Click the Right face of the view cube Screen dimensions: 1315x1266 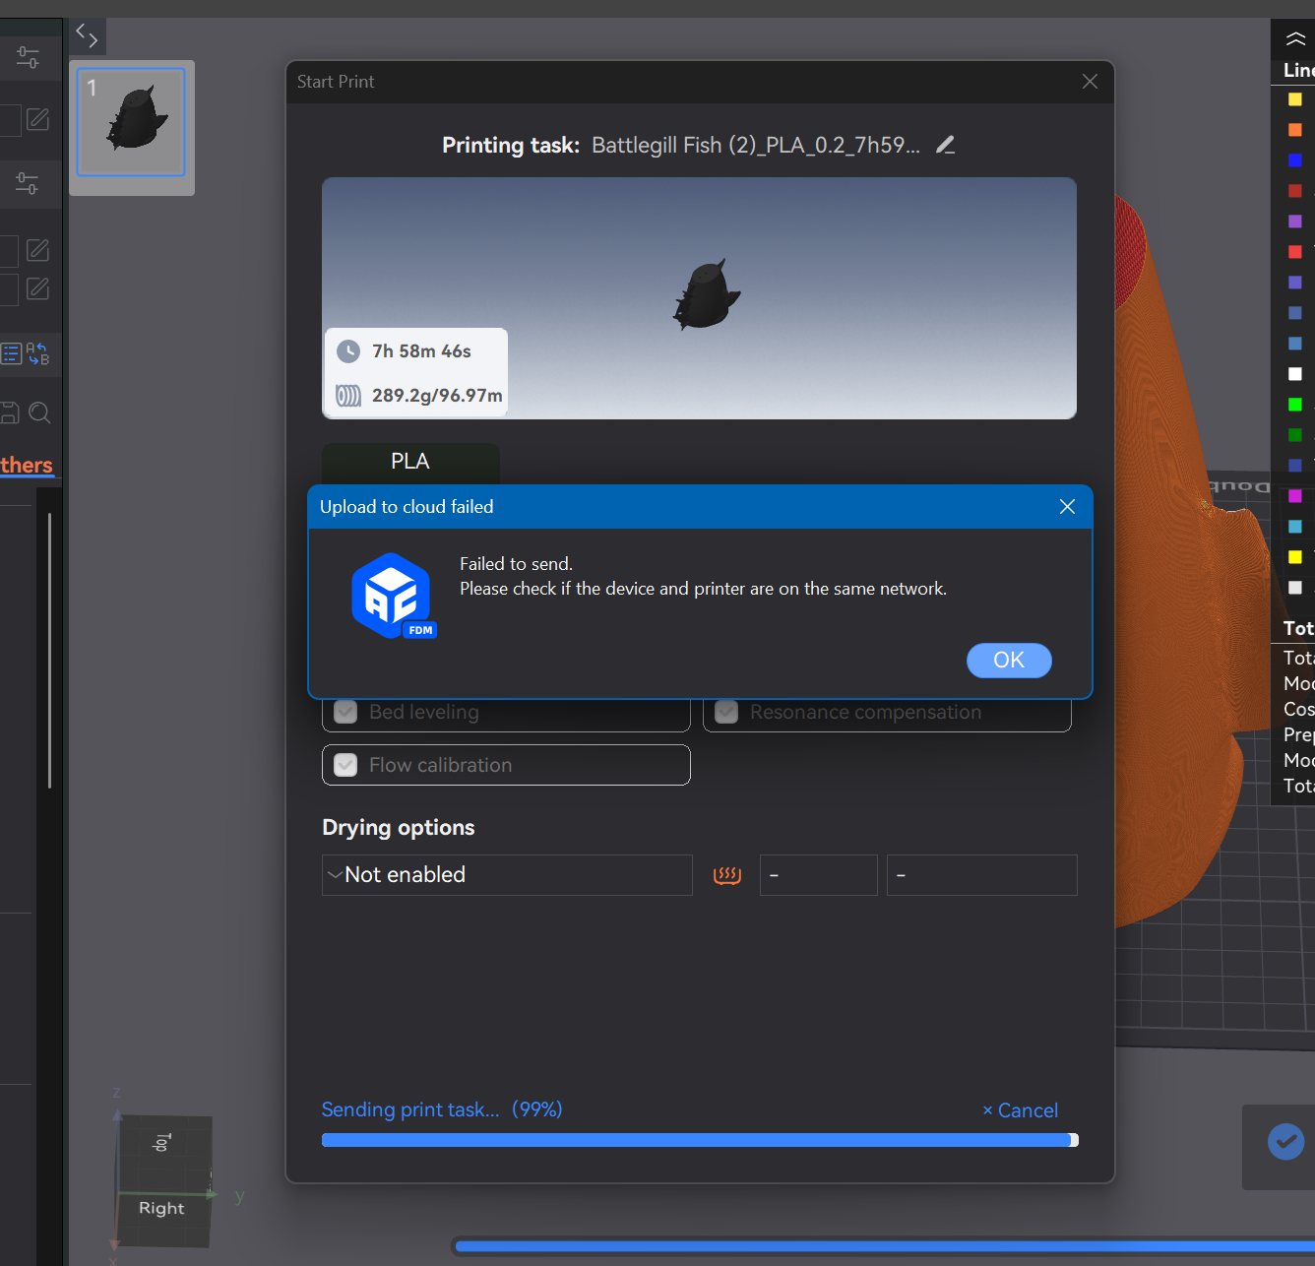point(161,1208)
